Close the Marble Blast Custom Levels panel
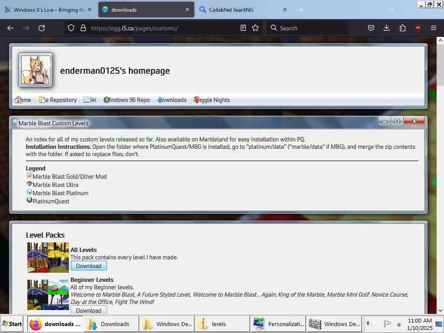444x333 pixels. pyautogui.click(x=414, y=121)
